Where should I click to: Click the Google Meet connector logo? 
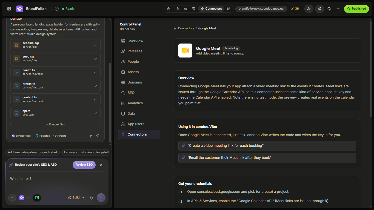click(x=185, y=51)
